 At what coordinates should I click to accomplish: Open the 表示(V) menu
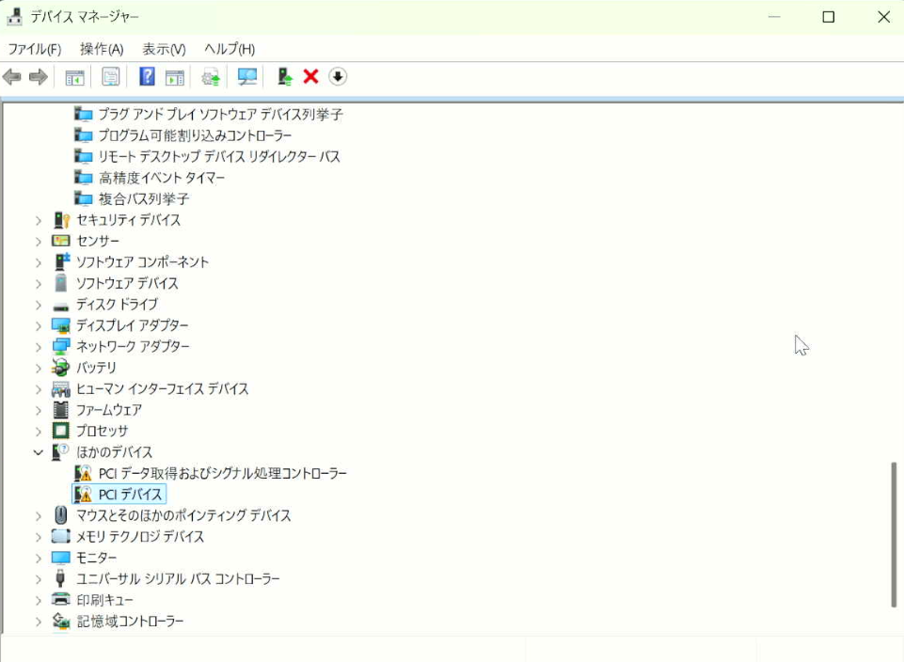click(164, 49)
